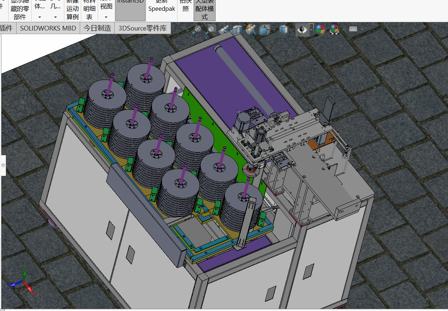Open View Settings monitor icon
This screenshot has width=448, height=311.
coord(353,29)
